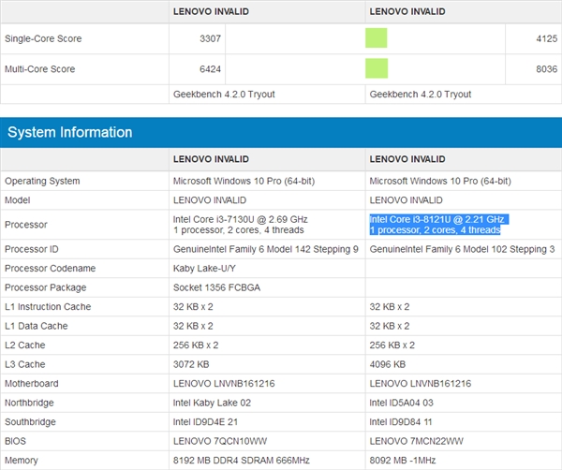
Task: Click the Multi-Core Score value 8036
Action: (x=547, y=69)
